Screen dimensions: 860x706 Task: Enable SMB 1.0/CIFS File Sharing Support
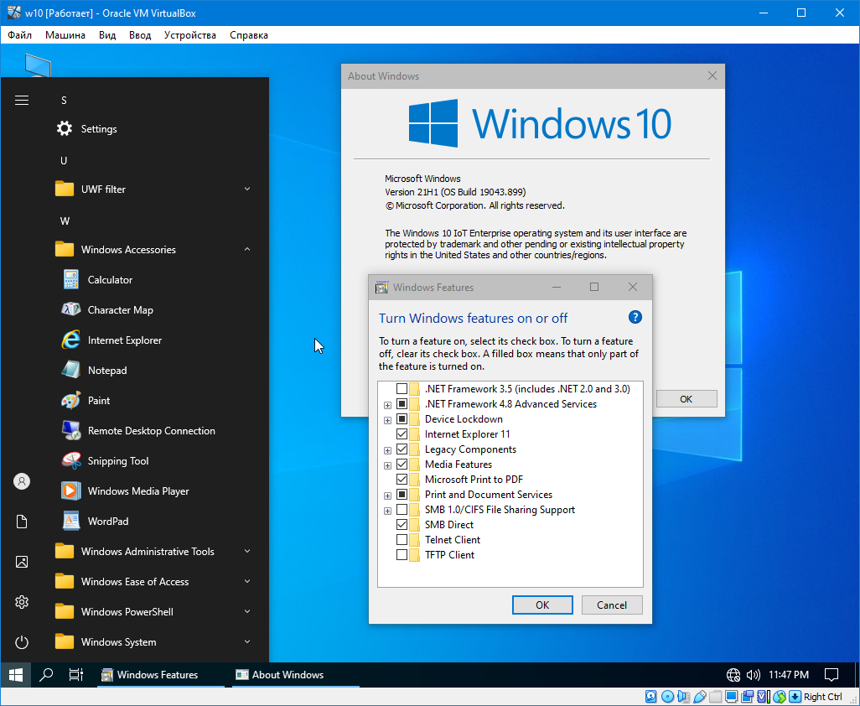[402, 510]
